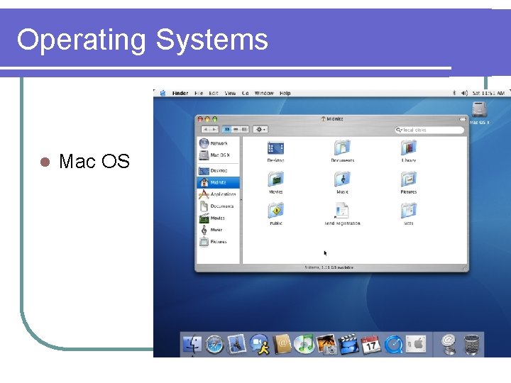This screenshot has height=383, width=511.
Task: Open the File menu
Action: coord(199,93)
